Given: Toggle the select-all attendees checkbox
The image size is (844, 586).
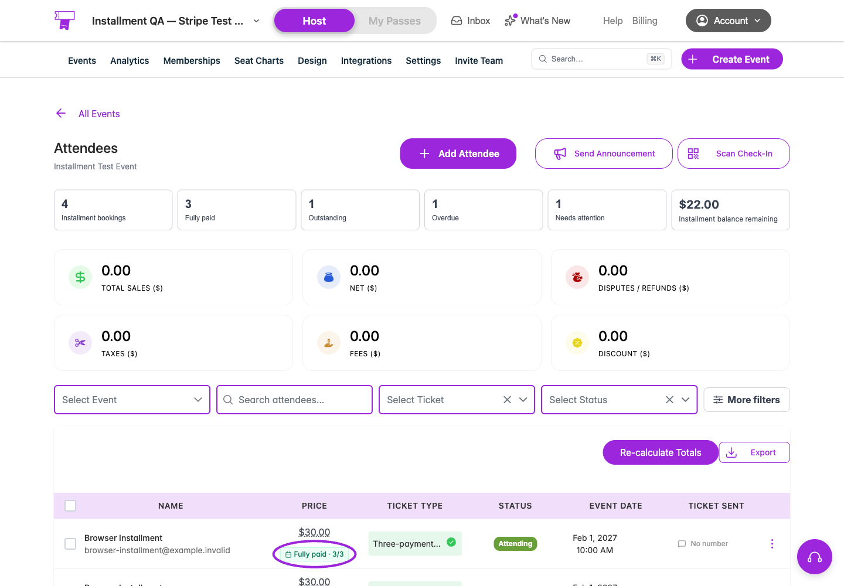Looking at the screenshot, I should 70,506.
